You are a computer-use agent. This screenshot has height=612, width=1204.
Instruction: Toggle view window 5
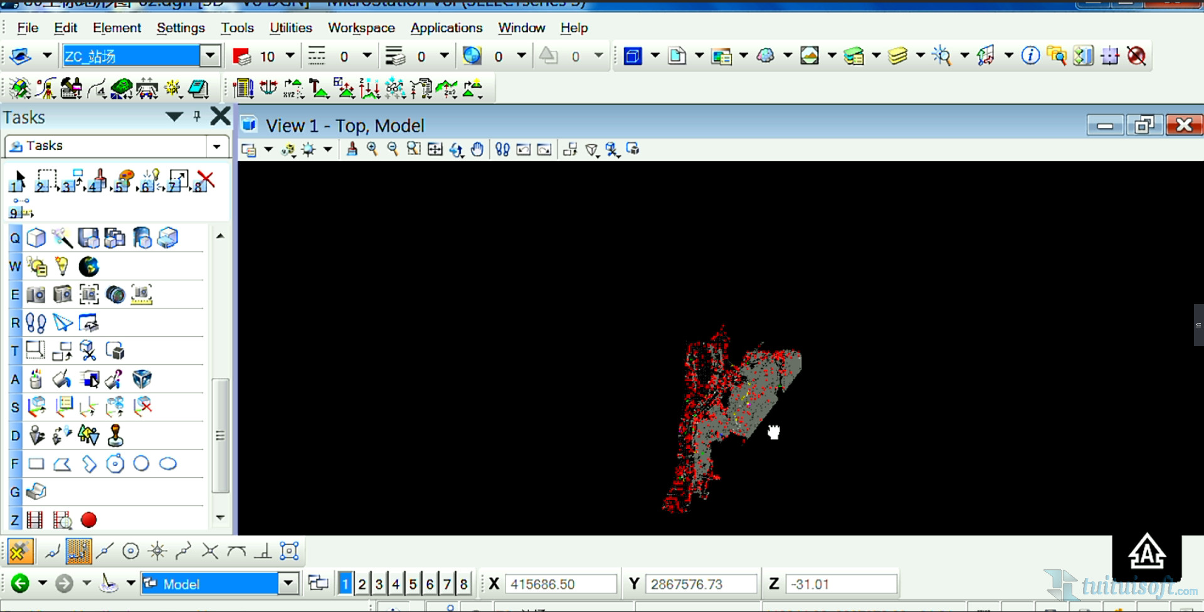pos(413,584)
